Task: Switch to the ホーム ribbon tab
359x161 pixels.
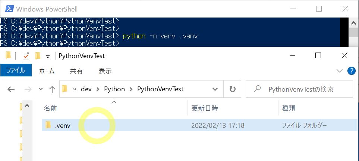Action: (x=47, y=71)
